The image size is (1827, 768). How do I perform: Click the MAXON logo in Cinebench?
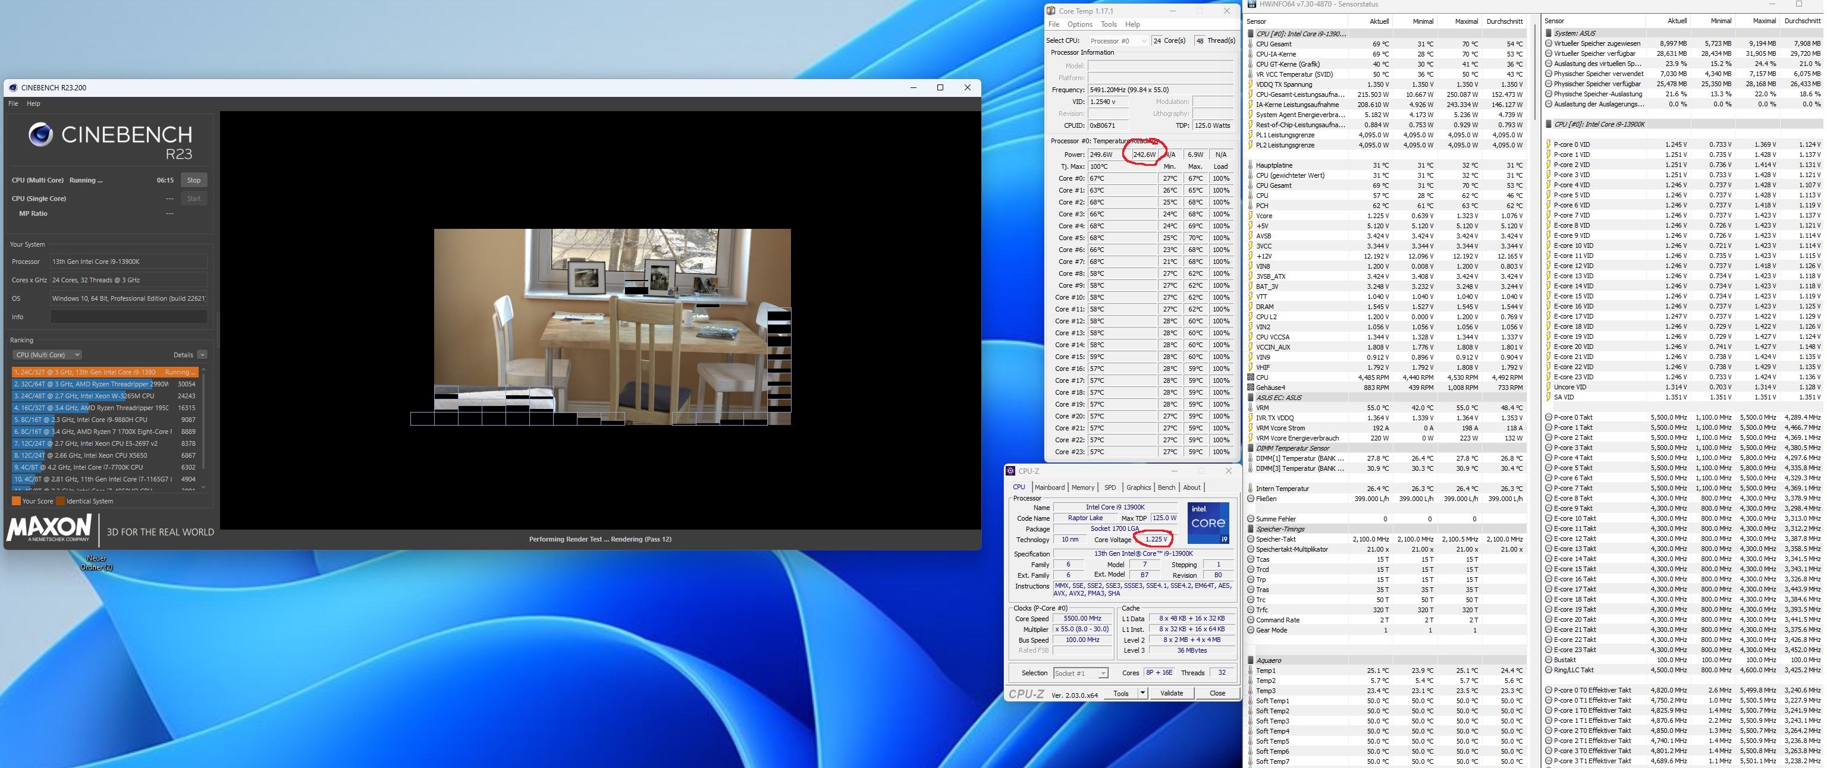click(49, 528)
